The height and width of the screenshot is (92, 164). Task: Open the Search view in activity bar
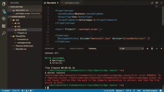[x=4, y=33]
